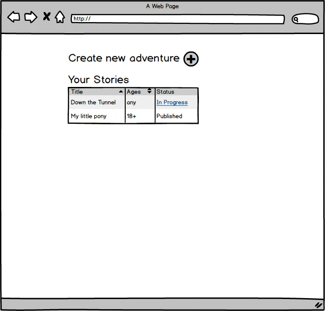Image resolution: width=325 pixels, height=311 pixels.
Task: Click the any ages cell
Action: 140,102
